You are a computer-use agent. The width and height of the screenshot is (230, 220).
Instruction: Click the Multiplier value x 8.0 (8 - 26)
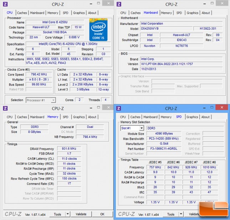coord(39,79)
